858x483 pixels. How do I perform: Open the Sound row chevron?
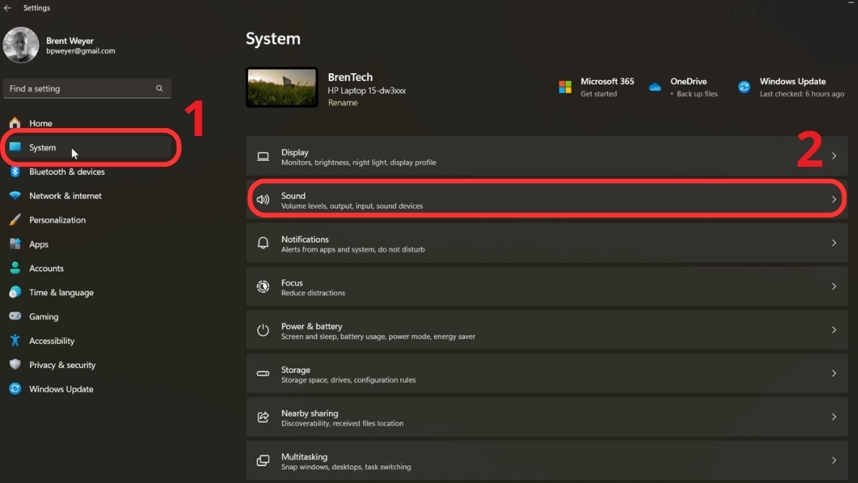coord(834,200)
